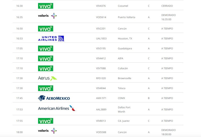Image resolution: width=201 pixels, height=137 pixels.
Task: Click flight number RFD 020
Action: [101, 78]
